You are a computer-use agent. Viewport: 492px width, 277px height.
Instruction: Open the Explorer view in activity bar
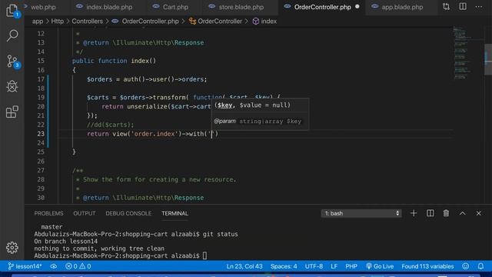(12, 11)
